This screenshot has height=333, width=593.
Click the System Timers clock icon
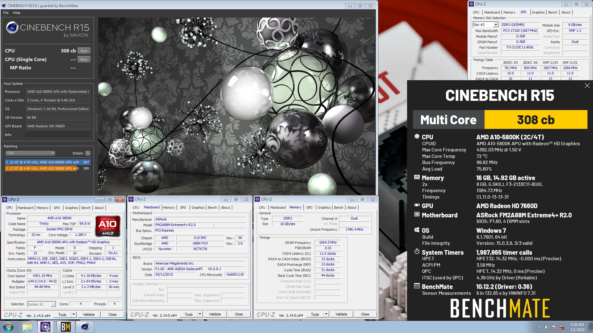click(x=417, y=252)
